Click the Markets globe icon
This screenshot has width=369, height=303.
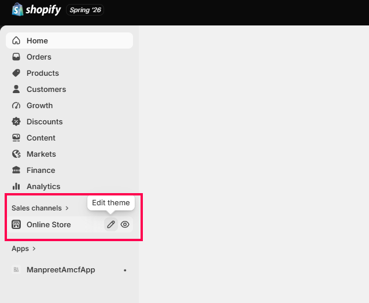16,154
